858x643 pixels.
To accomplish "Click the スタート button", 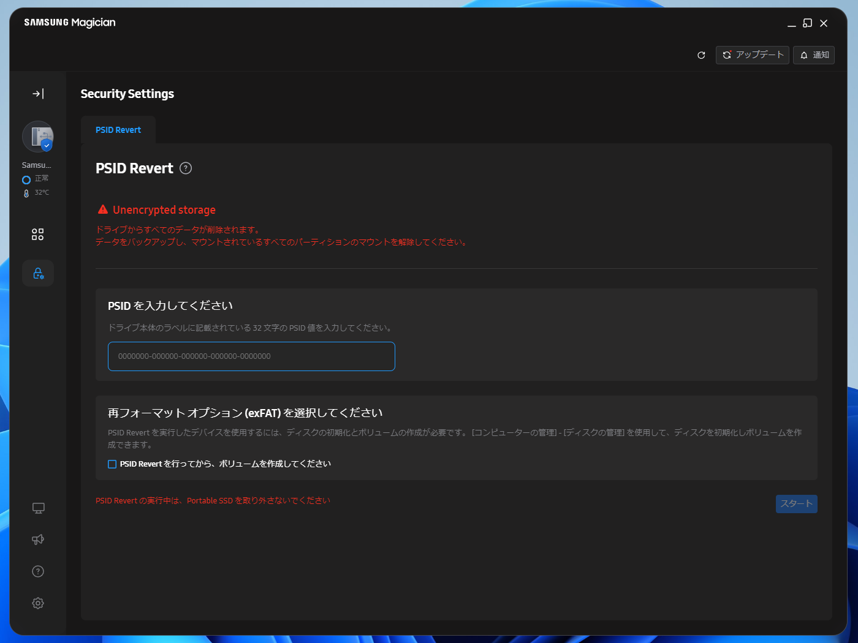I will click(x=797, y=504).
